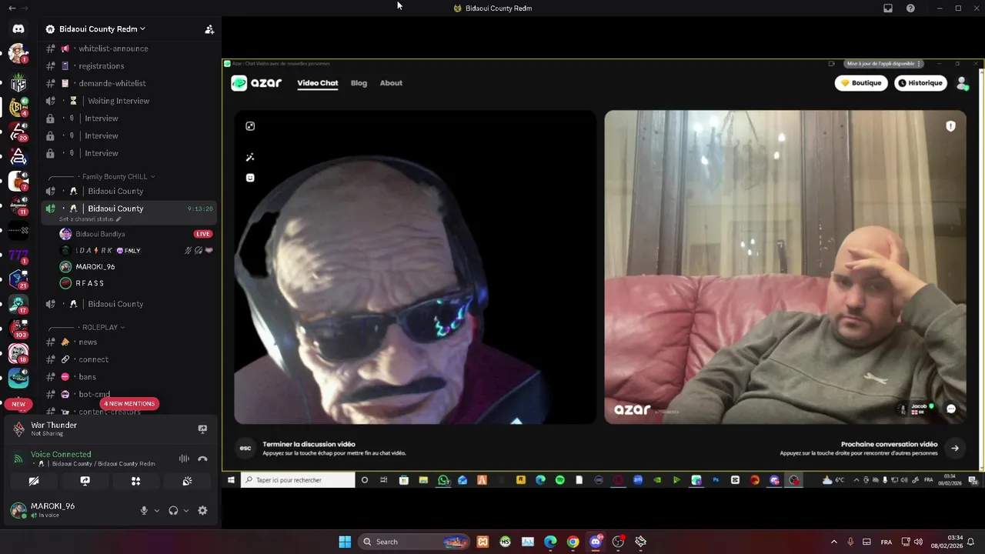The height and width of the screenshot is (554, 985).
Task: Show hidden system tray icons
Action: coord(833,542)
